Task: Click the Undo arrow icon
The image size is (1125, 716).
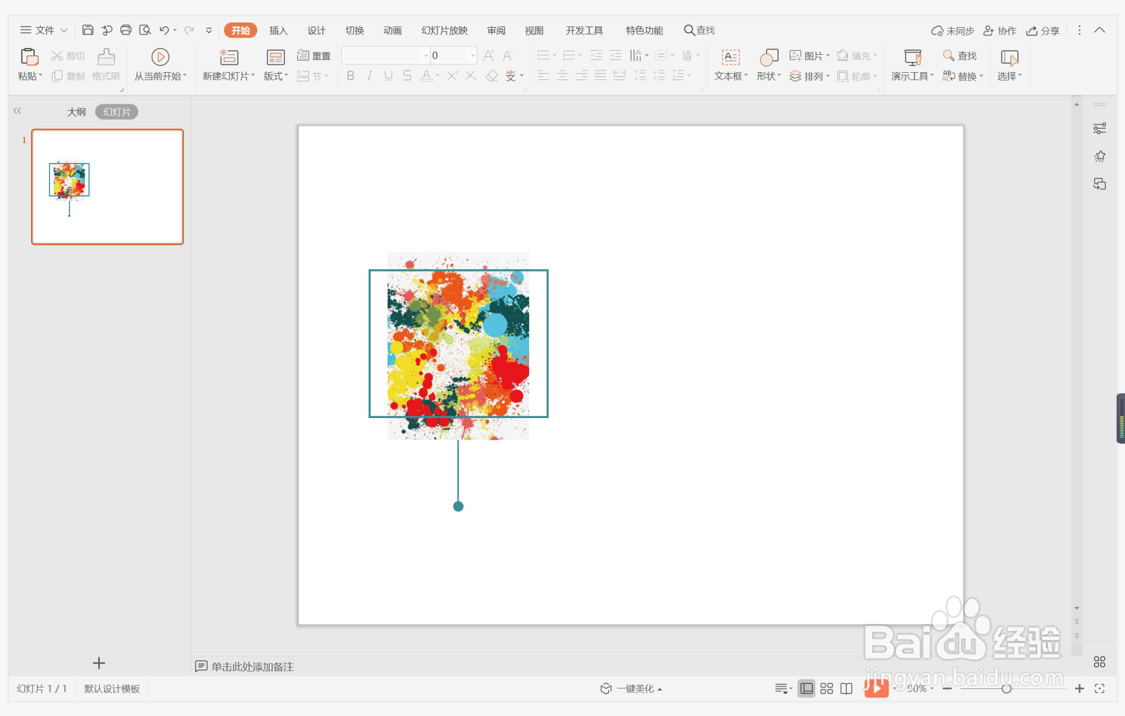Action: tap(164, 30)
